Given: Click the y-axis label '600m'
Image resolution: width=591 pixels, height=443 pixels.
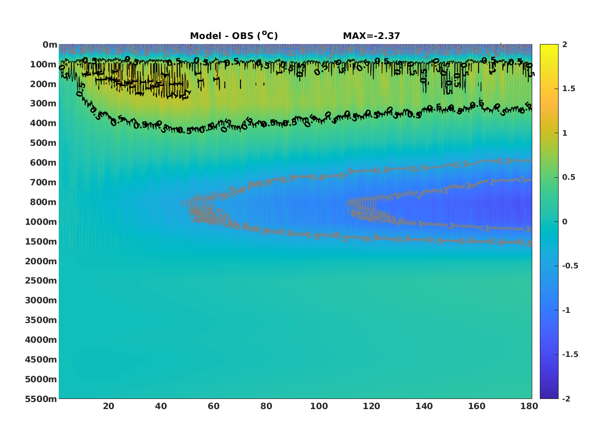Looking at the screenshot, I should 44,163.
